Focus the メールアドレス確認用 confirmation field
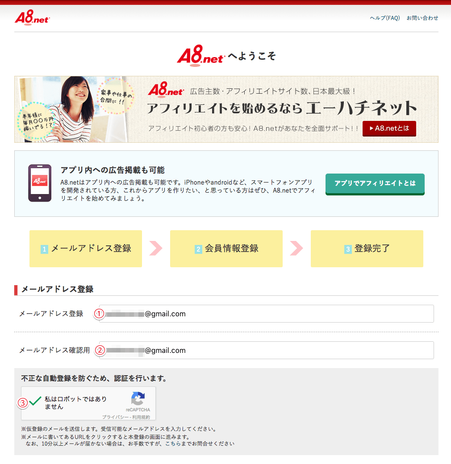The width and height of the screenshot is (451, 464). point(266,350)
